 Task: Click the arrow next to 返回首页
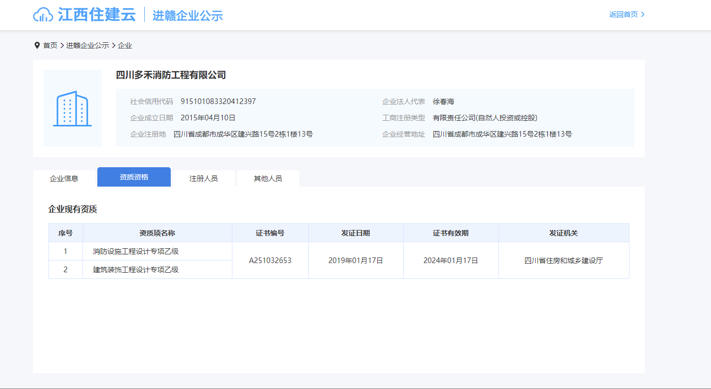pyautogui.click(x=643, y=14)
